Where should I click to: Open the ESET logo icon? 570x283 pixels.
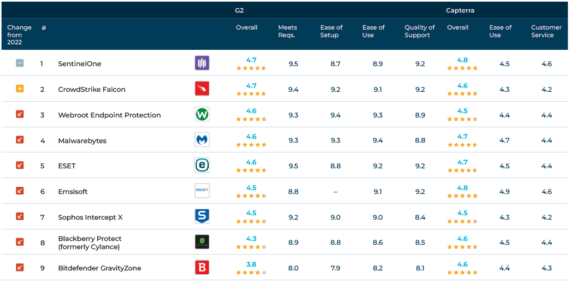click(x=202, y=166)
